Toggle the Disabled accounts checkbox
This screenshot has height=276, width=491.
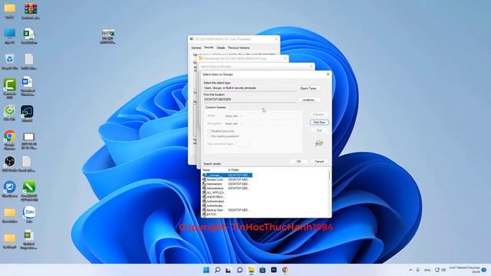pos(209,131)
